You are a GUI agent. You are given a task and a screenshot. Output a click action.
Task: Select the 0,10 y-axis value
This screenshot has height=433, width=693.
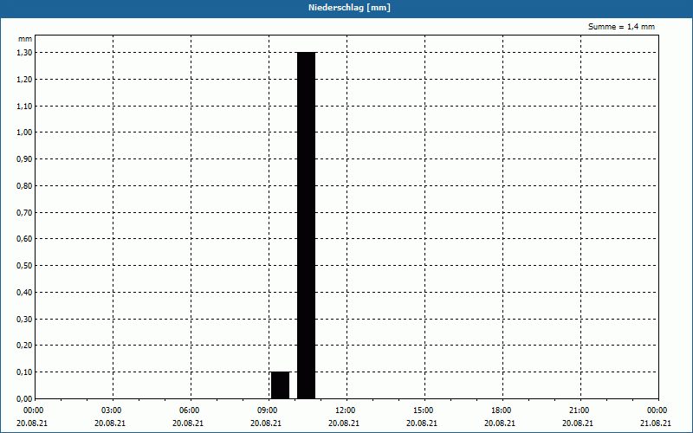(x=24, y=372)
